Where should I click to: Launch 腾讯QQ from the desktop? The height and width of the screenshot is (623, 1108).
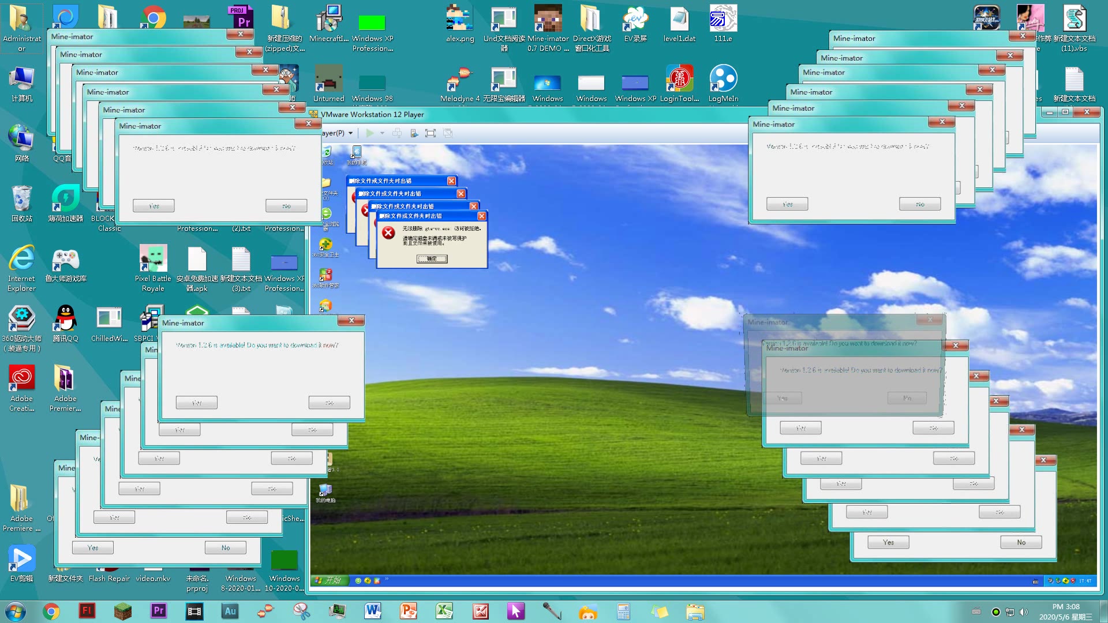[x=65, y=323]
